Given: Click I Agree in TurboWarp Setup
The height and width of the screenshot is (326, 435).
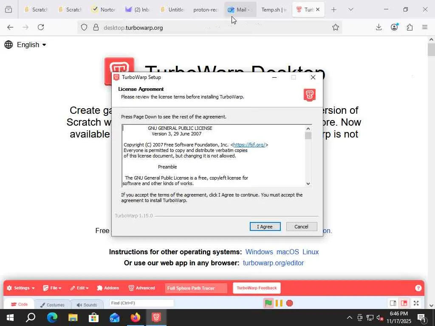Looking at the screenshot, I should [265, 227].
